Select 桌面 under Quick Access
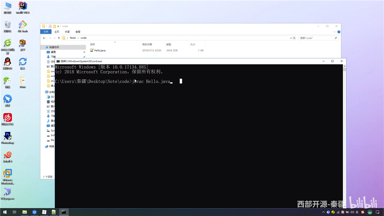This screenshot has height=216, width=384. [x=53, y=52]
